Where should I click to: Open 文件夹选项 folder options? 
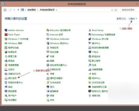(x=54, y=82)
